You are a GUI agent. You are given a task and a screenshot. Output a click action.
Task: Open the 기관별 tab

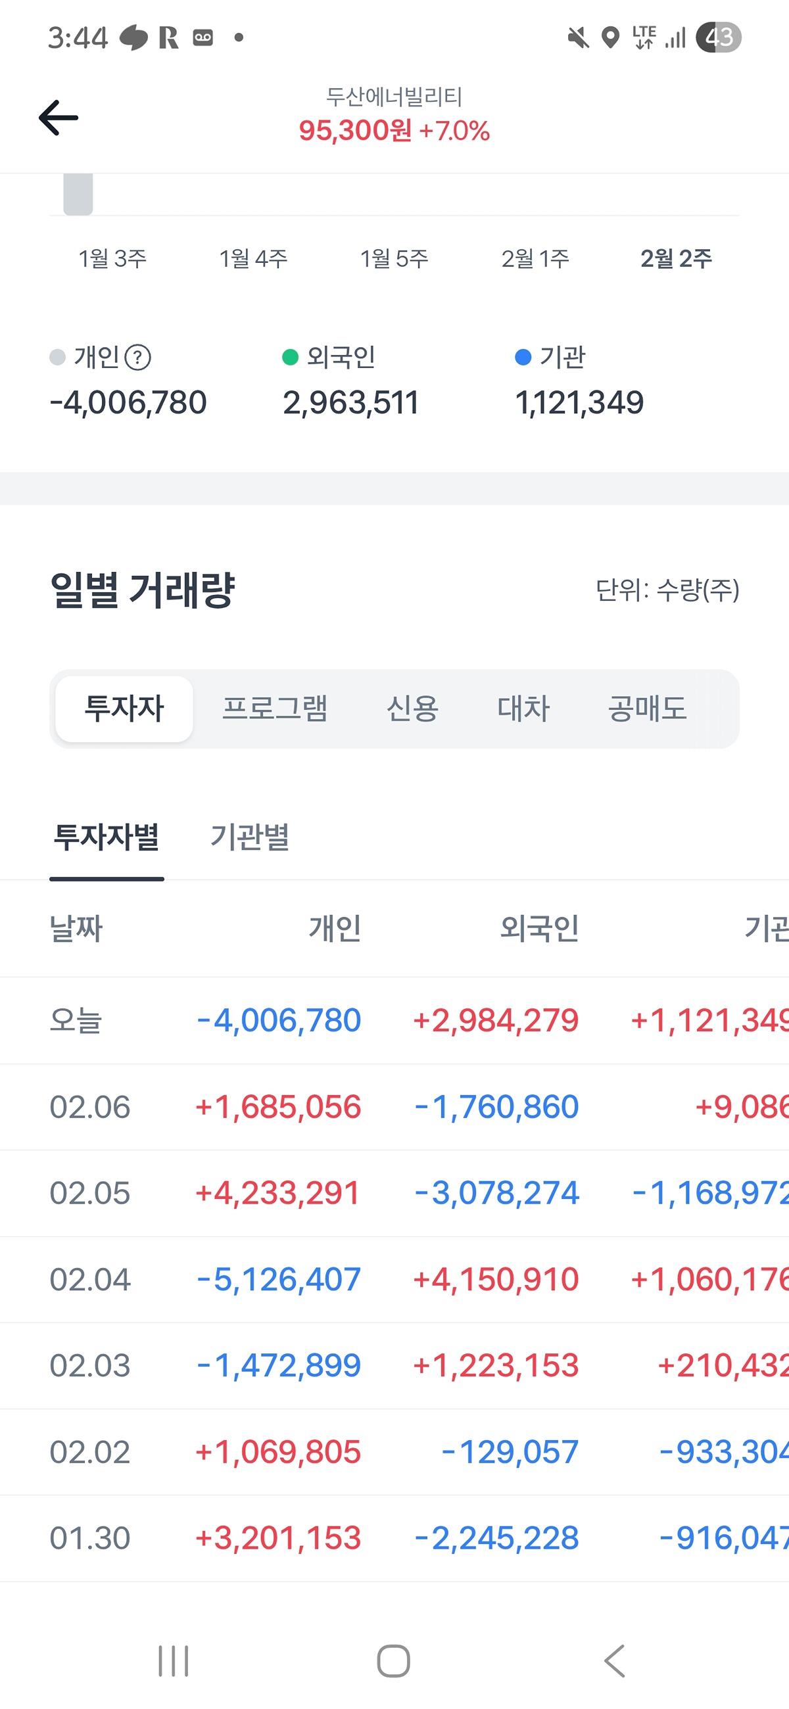249,837
